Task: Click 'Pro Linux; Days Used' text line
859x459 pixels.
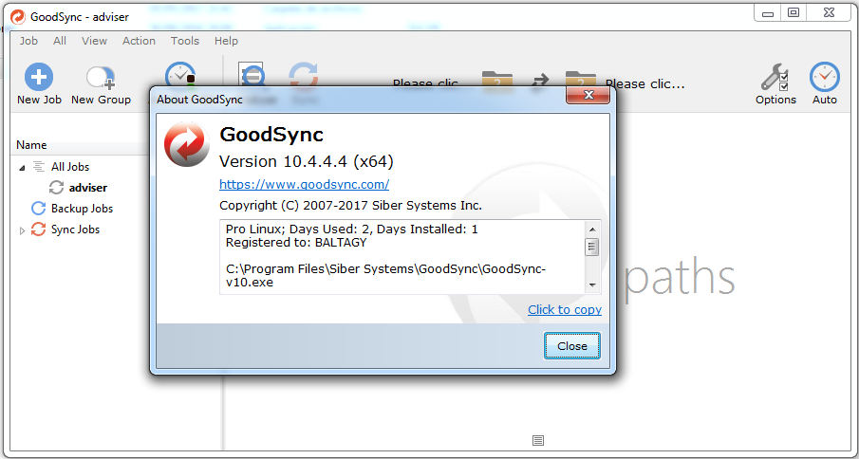Action: (352, 229)
